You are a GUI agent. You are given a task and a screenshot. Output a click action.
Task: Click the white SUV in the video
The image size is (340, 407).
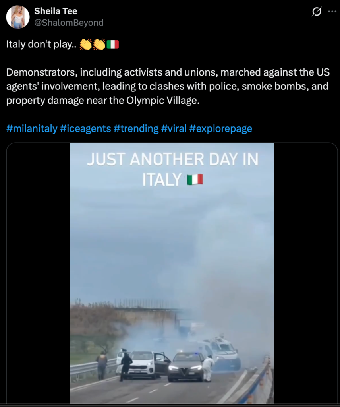coord(143,364)
